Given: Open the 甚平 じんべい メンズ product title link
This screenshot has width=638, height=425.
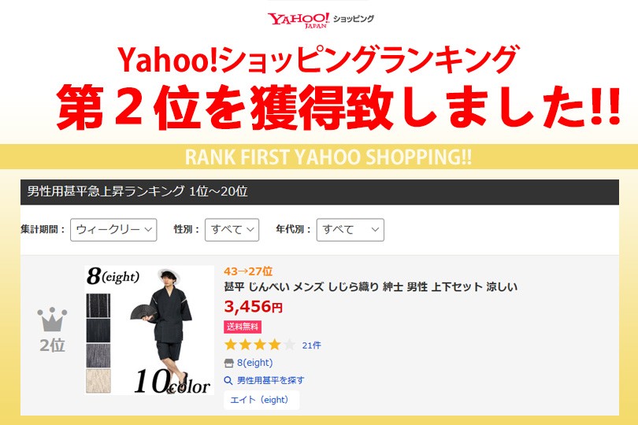Looking at the screenshot, I should pos(371,287).
